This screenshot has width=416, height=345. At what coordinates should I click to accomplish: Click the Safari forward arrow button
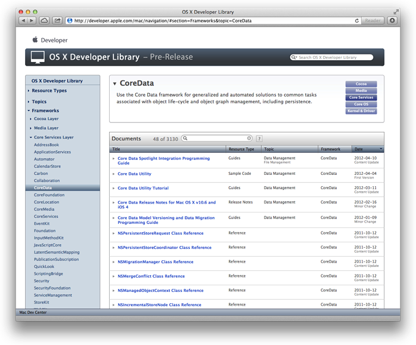pyautogui.click(x=32, y=20)
